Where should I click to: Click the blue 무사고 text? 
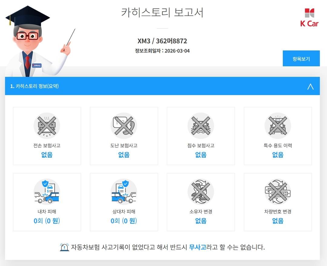[197, 247]
